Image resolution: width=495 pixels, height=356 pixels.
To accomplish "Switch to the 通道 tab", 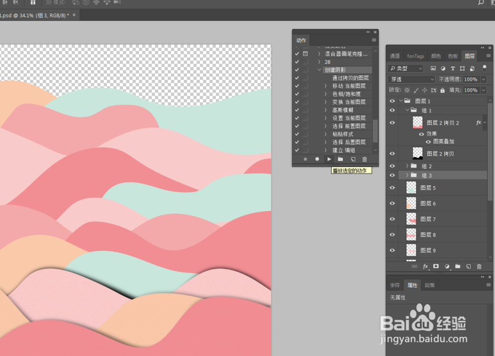I will [395, 56].
